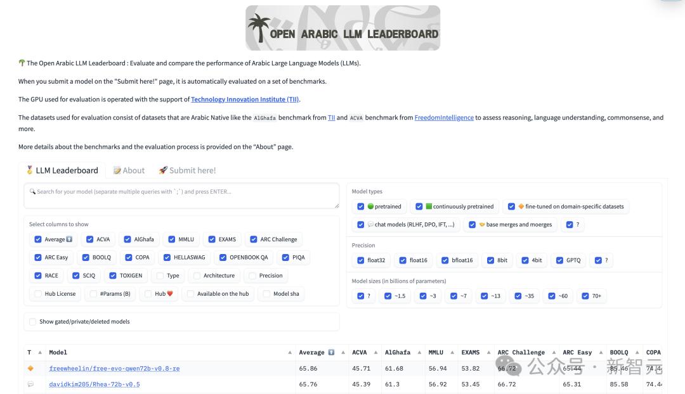Uncheck the bfloat16 precision filter
The width and height of the screenshot is (685, 394).
tap(443, 260)
